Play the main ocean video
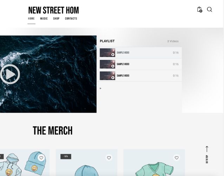The height and width of the screenshot is (176, 224). [x=10, y=74]
